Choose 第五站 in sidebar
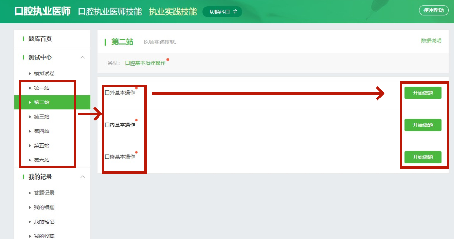 click(x=42, y=146)
